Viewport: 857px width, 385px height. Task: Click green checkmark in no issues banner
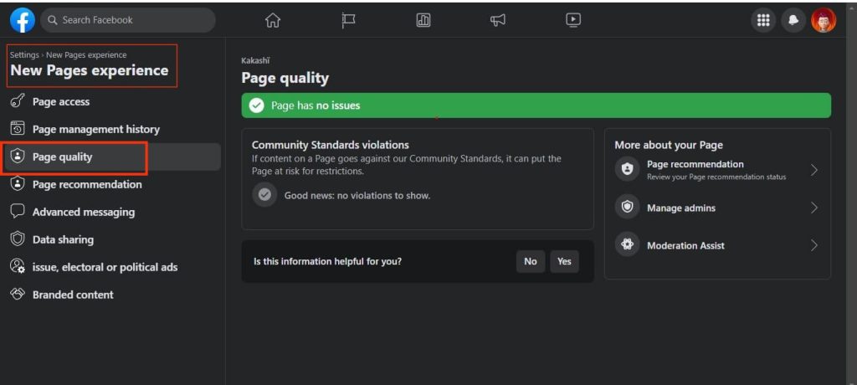click(x=256, y=105)
